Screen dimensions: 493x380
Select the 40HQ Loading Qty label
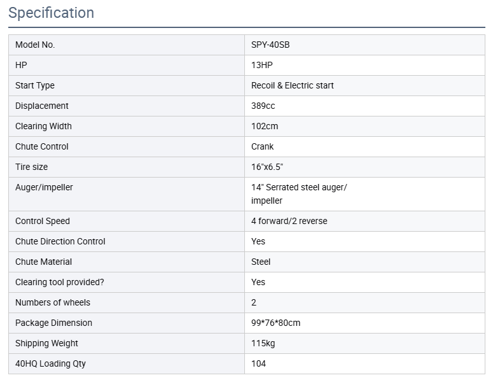[x=50, y=363]
